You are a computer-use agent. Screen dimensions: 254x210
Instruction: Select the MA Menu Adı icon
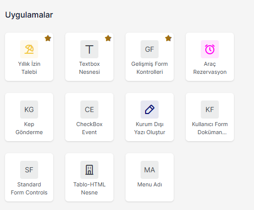pos(150,170)
